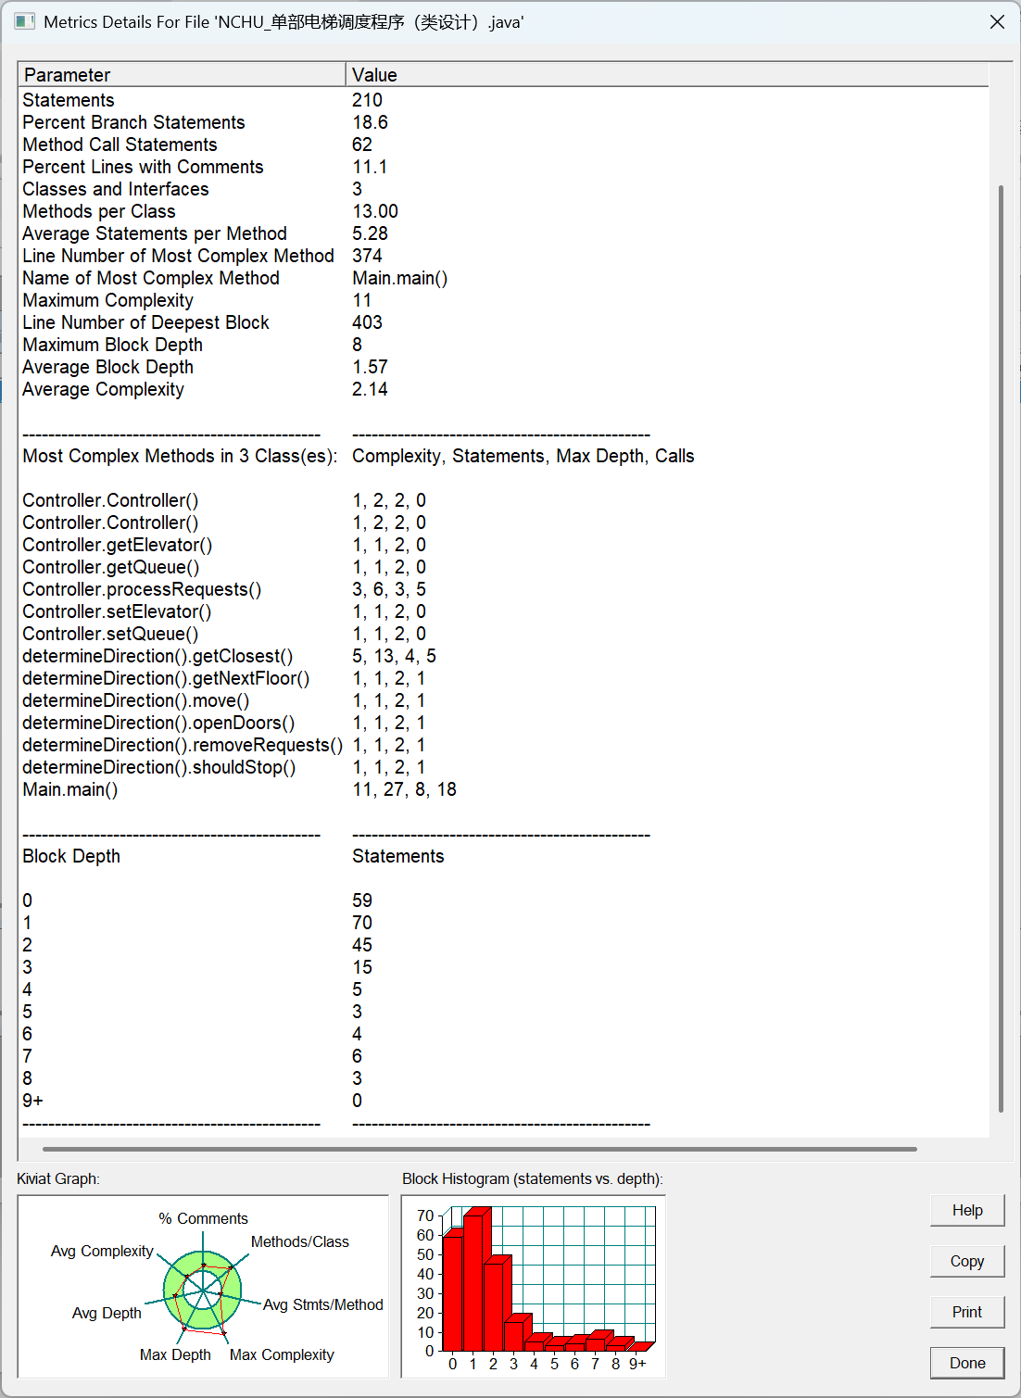Click the value 5, 13, 4, 5

[394, 656]
